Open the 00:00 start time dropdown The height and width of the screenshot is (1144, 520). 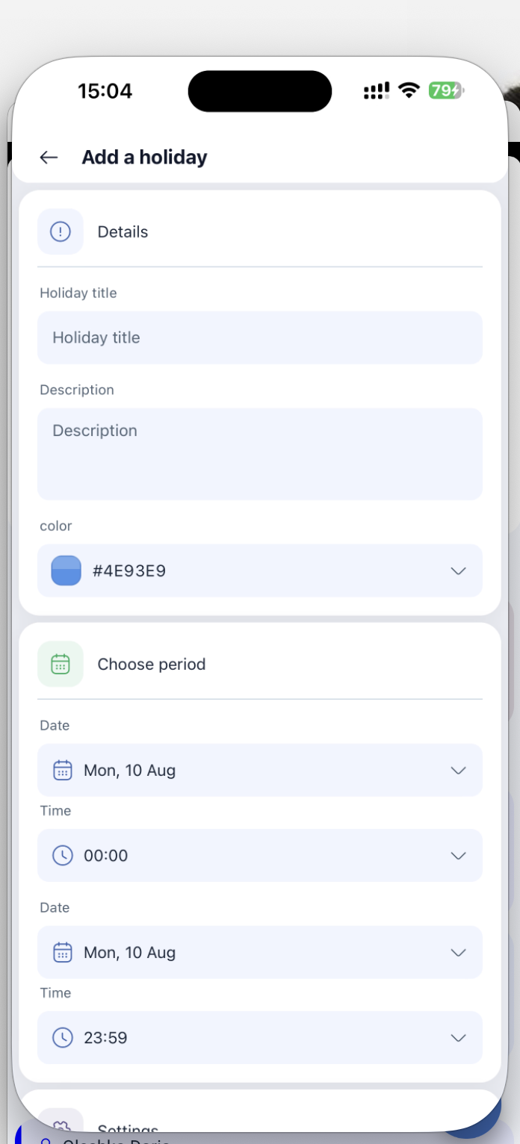coord(260,855)
